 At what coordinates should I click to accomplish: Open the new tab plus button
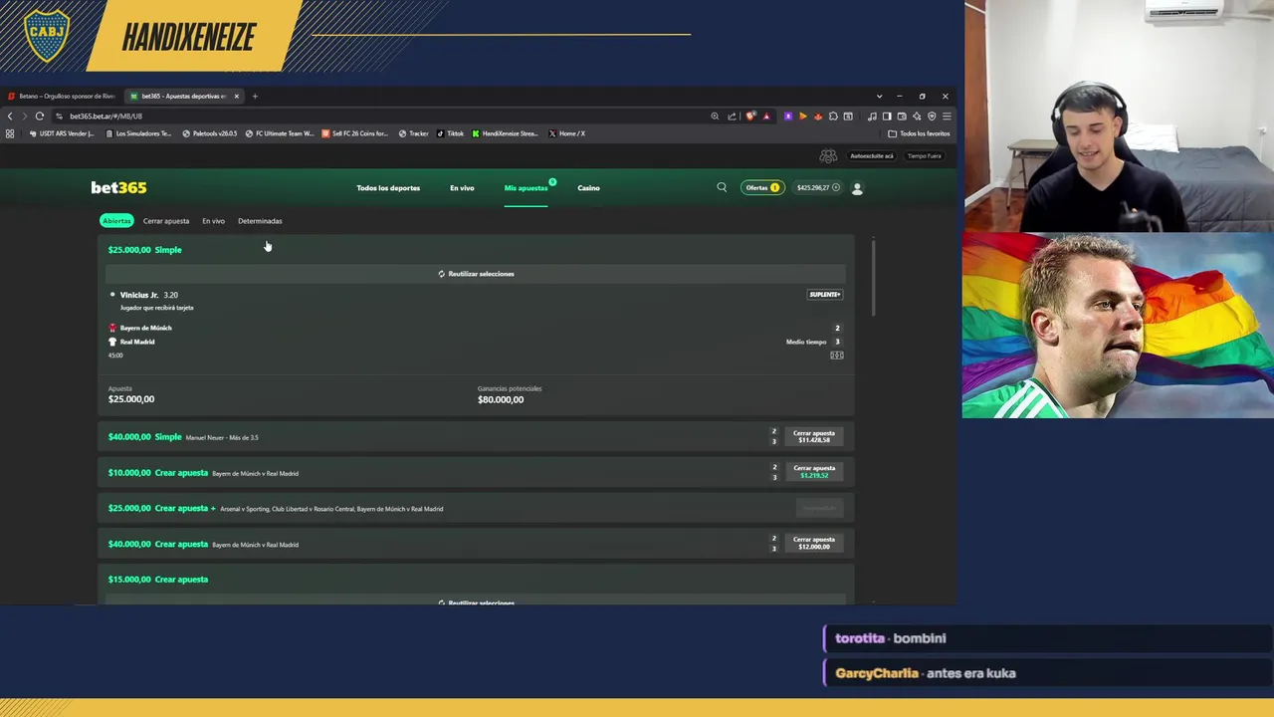pyautogui.click(x=255, y=97)
